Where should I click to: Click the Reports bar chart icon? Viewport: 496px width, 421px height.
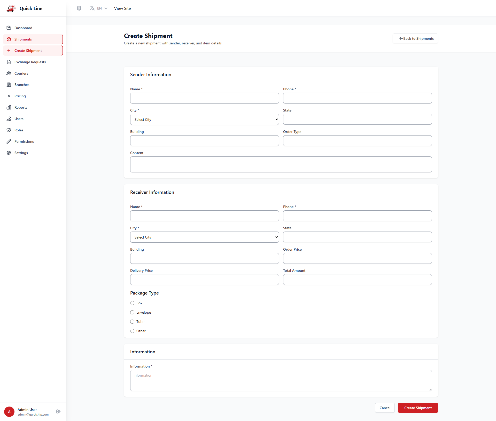tap(9, 107)
